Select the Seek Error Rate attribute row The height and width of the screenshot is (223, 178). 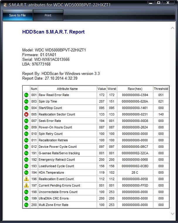pos(96,121)
